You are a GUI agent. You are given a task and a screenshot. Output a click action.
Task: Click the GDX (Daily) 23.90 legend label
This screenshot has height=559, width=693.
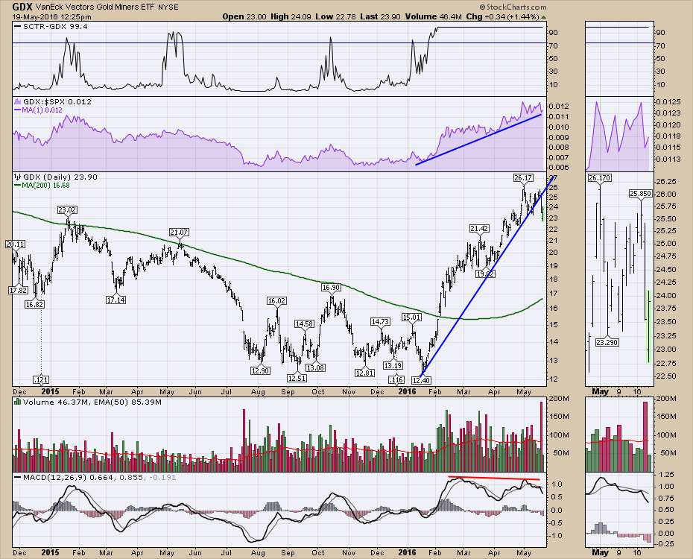pyautogui.click(x=60, y=177)
